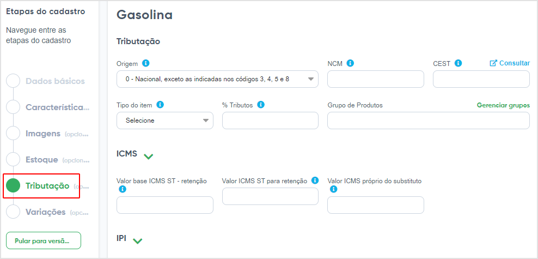Click Gerenciar grupos link
Image resolution: width=538 pixels, height=259 pixels.
pyautogui.click(x=503, y=105)
